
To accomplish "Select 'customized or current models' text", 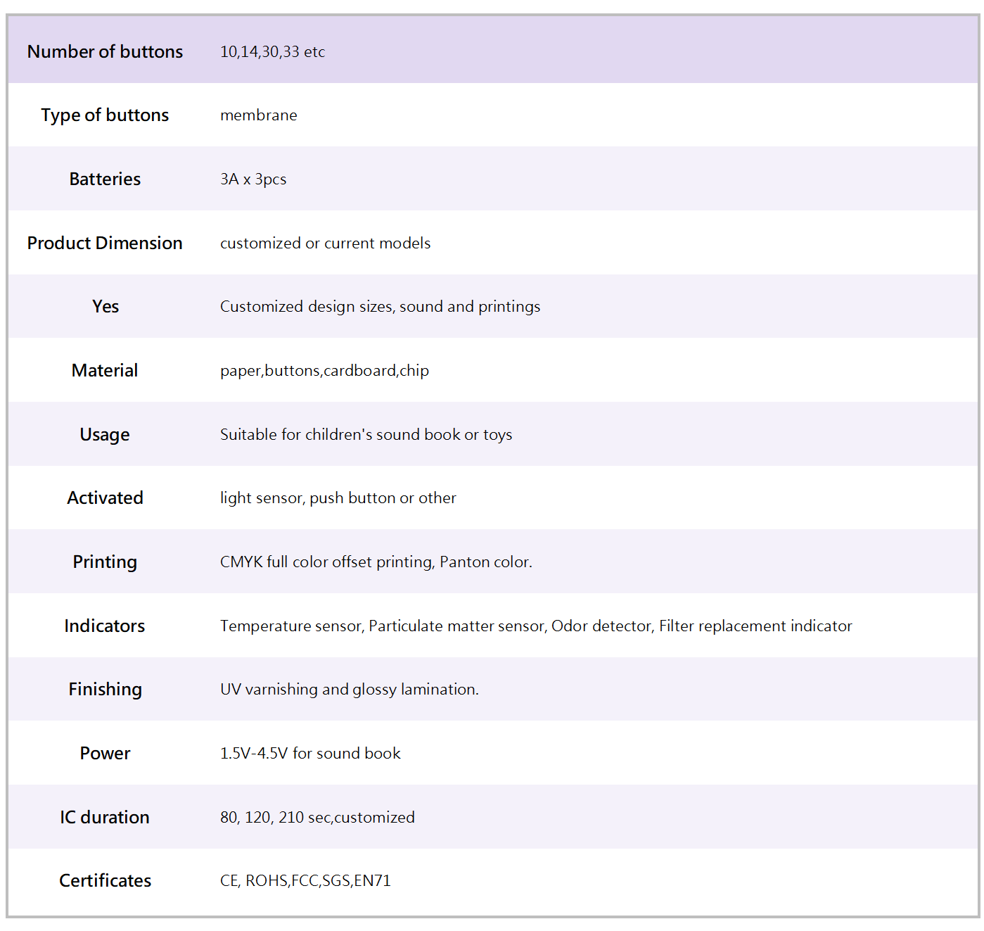I will 325,243.
